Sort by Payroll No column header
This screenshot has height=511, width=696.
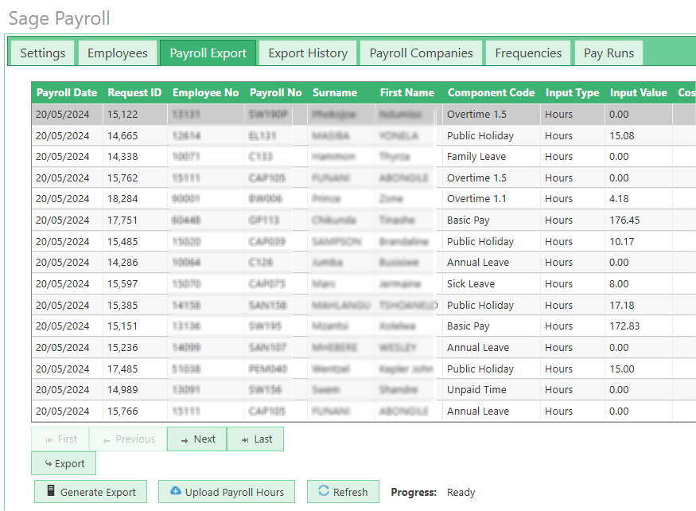pyautogui.click(x=276, y=93)
